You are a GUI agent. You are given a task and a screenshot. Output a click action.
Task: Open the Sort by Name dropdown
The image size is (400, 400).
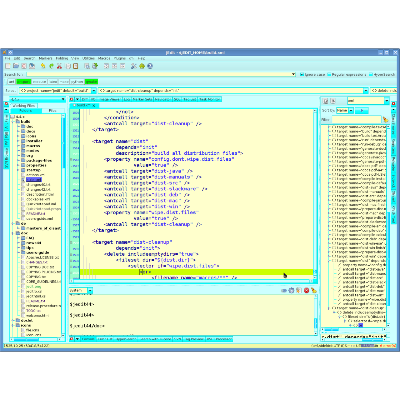351,110
